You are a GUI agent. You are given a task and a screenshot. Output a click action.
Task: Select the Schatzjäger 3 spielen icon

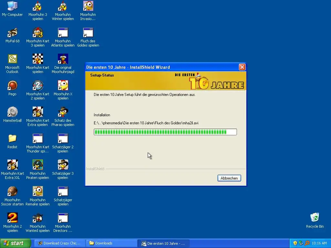[x=63, y=170]
